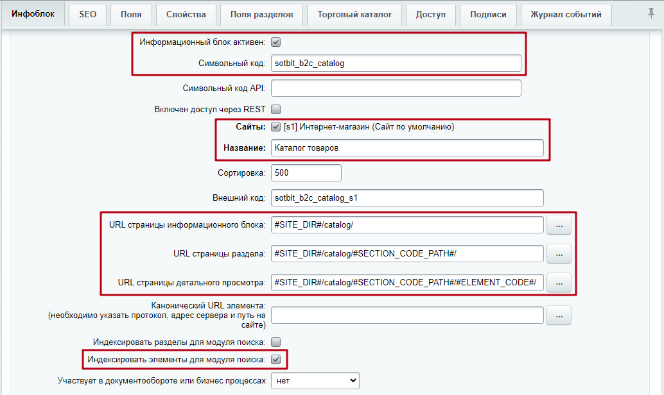Open the '...' button for section page URL
This screenshot has width=664, height=395.
coord(559,254)
